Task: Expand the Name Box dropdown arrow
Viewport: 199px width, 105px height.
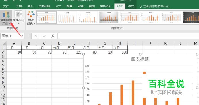Action: coord(22,36)
